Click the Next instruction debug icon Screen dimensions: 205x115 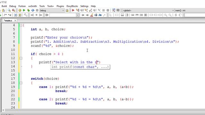click(95, 11)
